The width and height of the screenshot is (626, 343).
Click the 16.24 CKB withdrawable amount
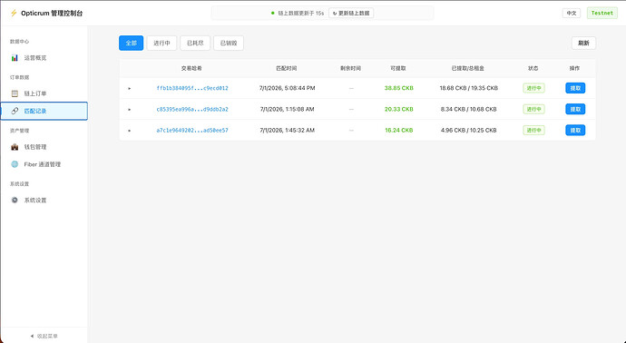click(399, 130)
